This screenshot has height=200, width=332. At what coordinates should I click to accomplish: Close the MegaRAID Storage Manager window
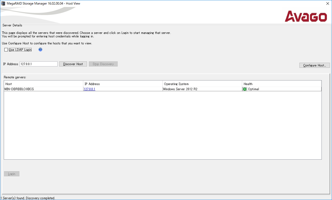(x=327, y=3)
